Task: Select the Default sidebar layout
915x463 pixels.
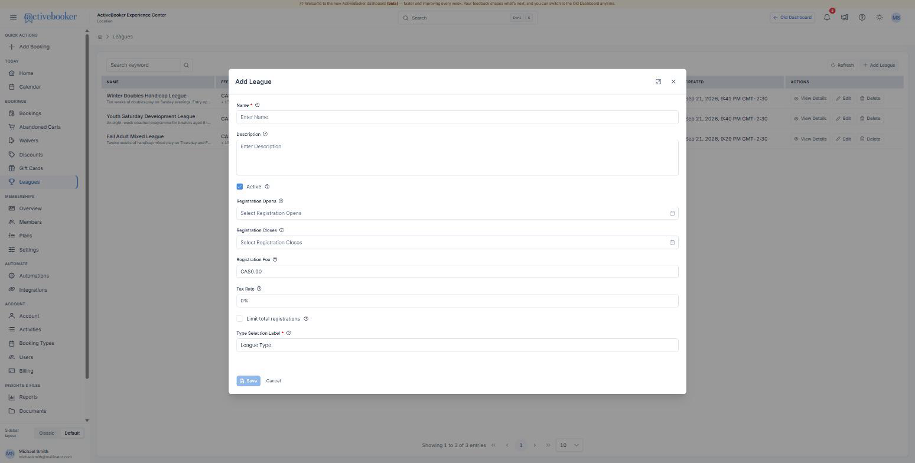Action: [x=72, y=433]
